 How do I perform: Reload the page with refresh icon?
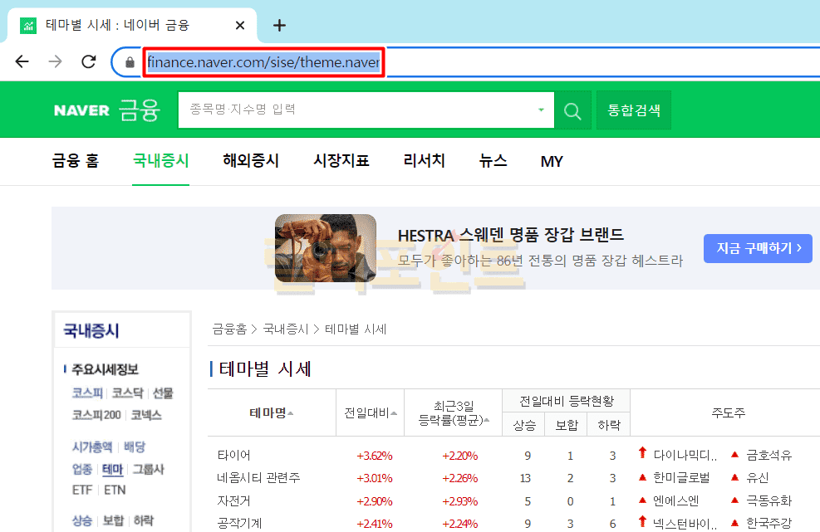[x=88, y=61]
